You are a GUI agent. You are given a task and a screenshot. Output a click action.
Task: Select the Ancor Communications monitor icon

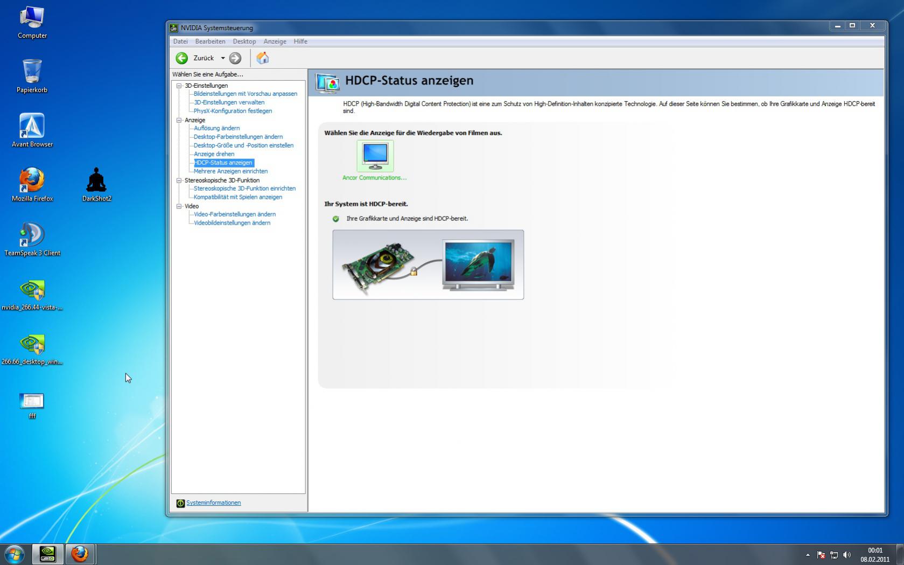click(375, 156)
